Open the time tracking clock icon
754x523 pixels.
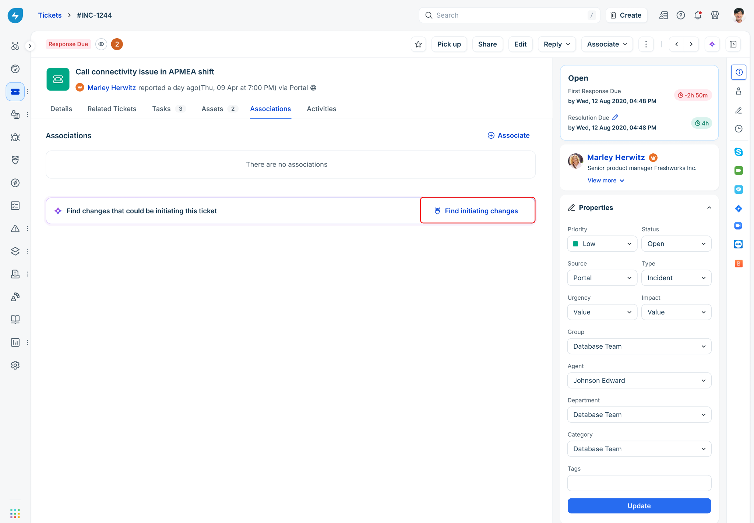(x=739, y=129)
